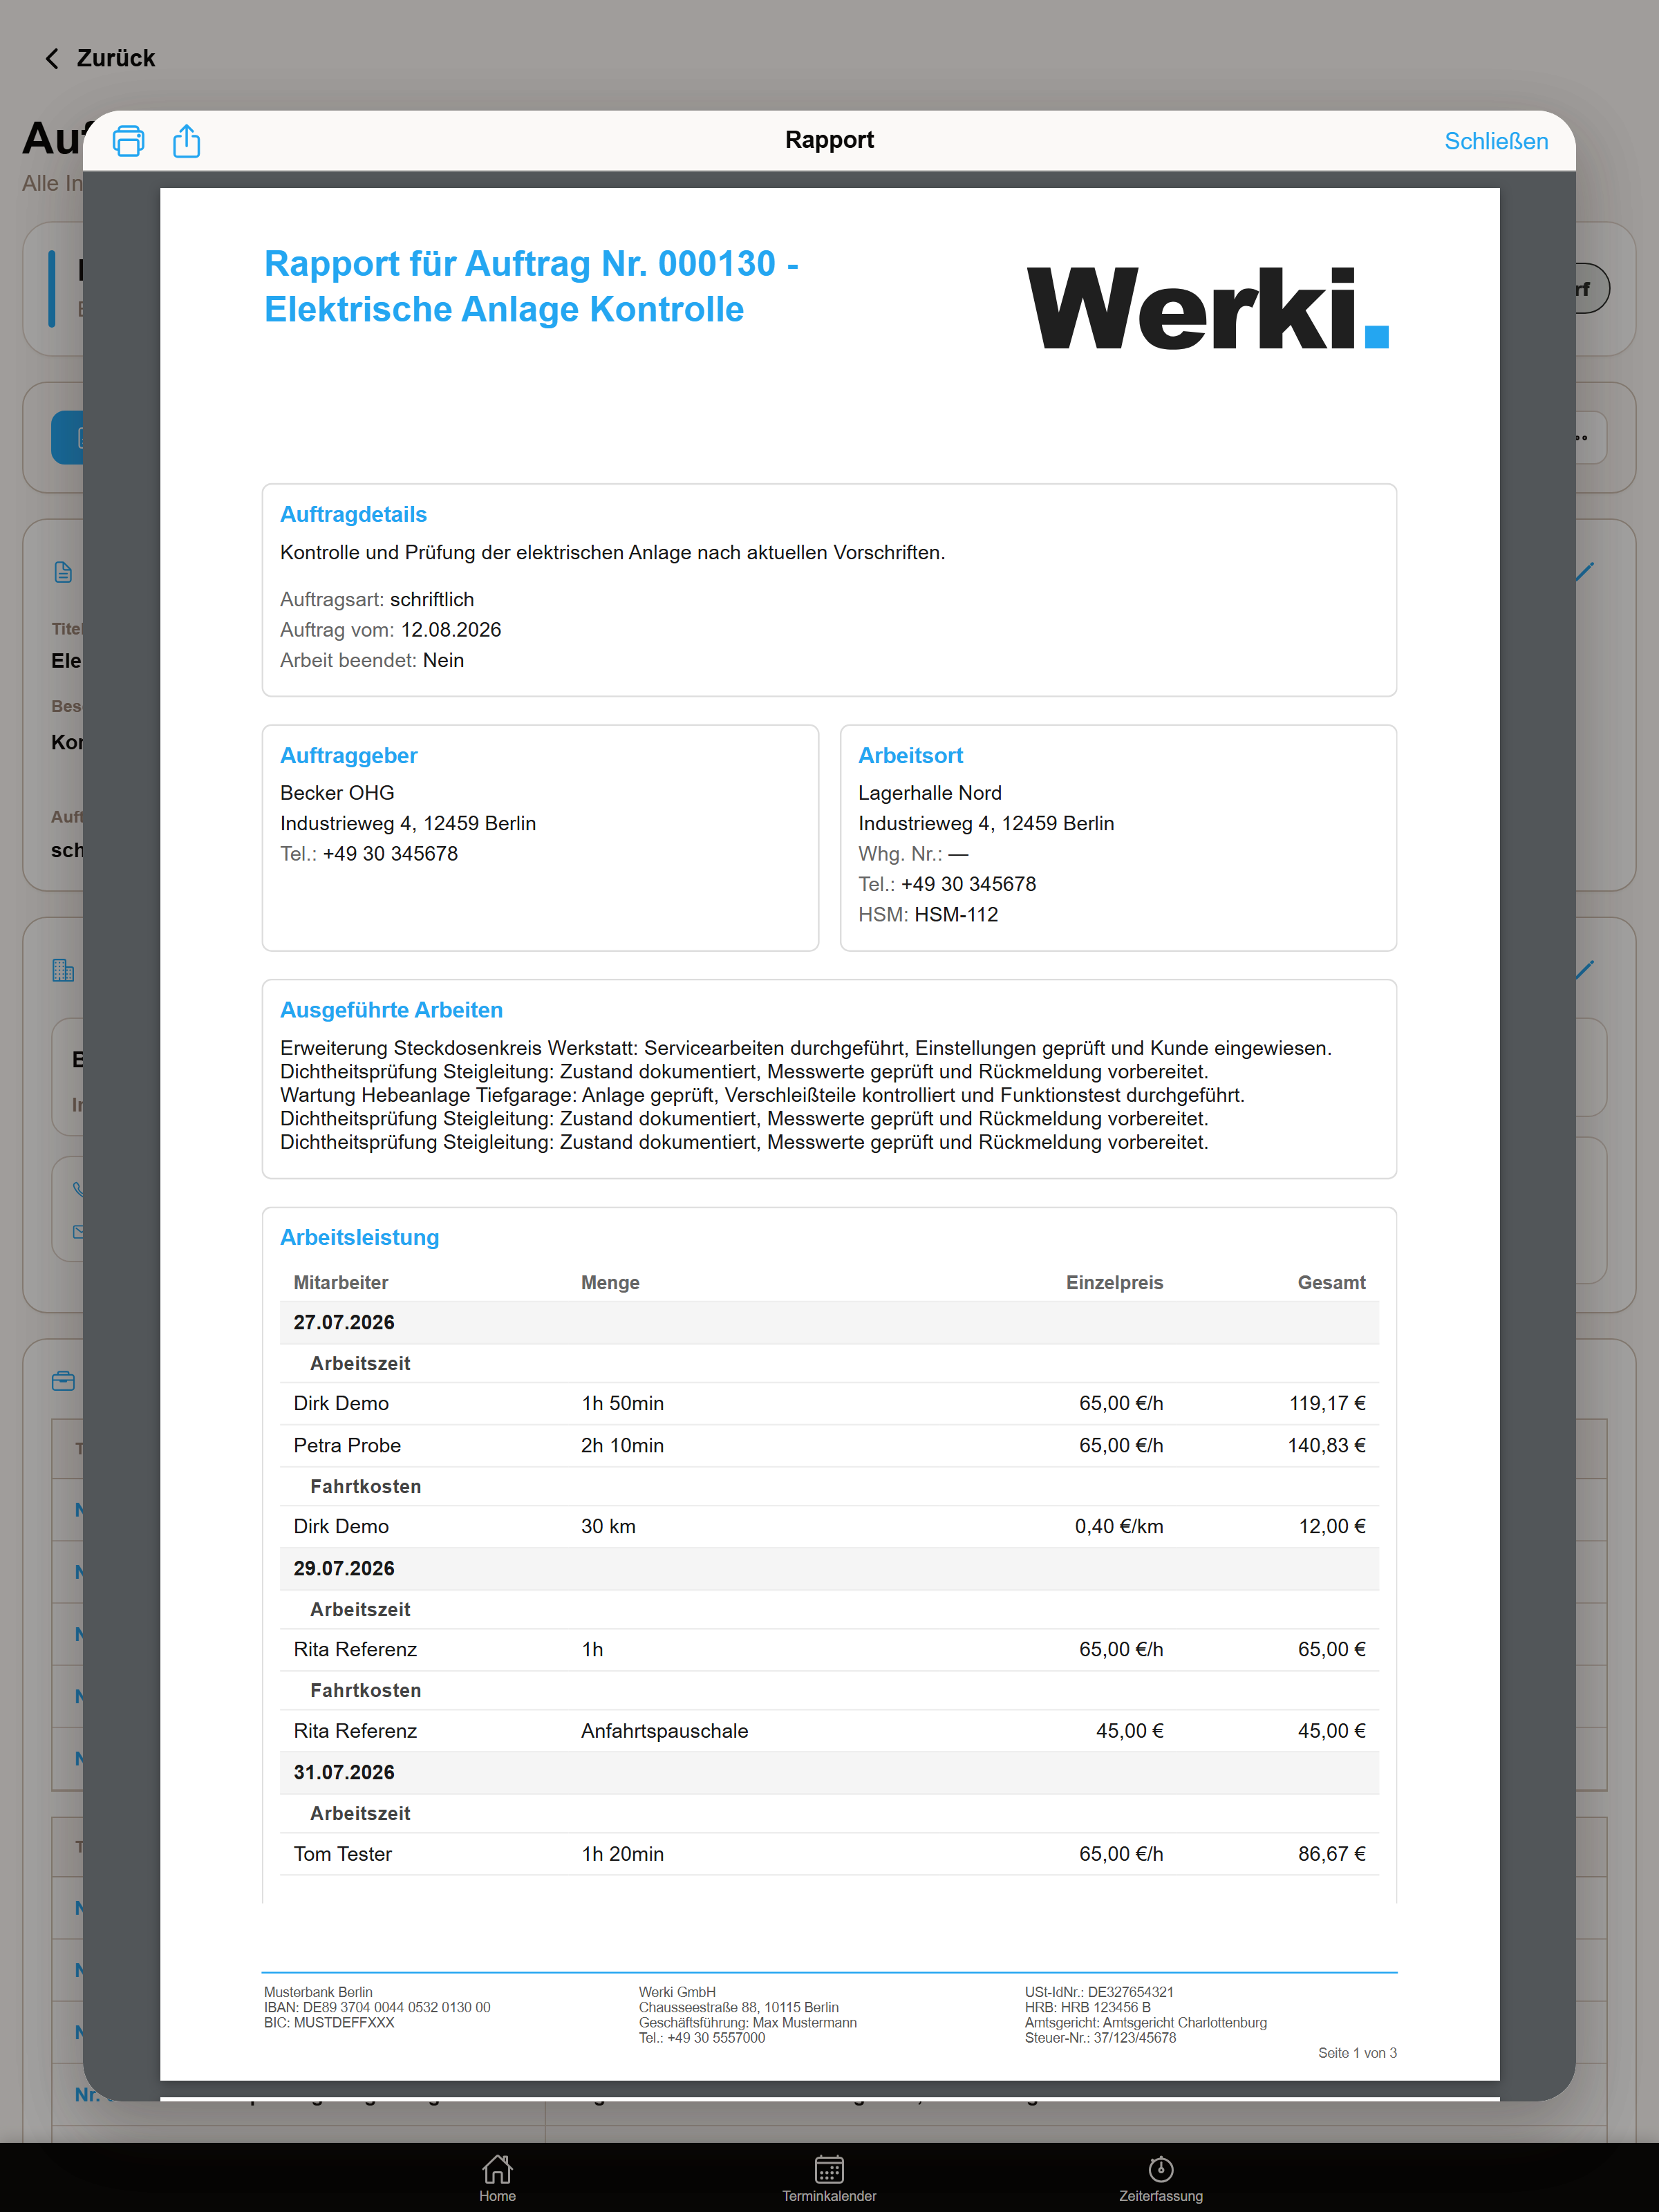Click the Menge column header

click(x=610, y=1282)
